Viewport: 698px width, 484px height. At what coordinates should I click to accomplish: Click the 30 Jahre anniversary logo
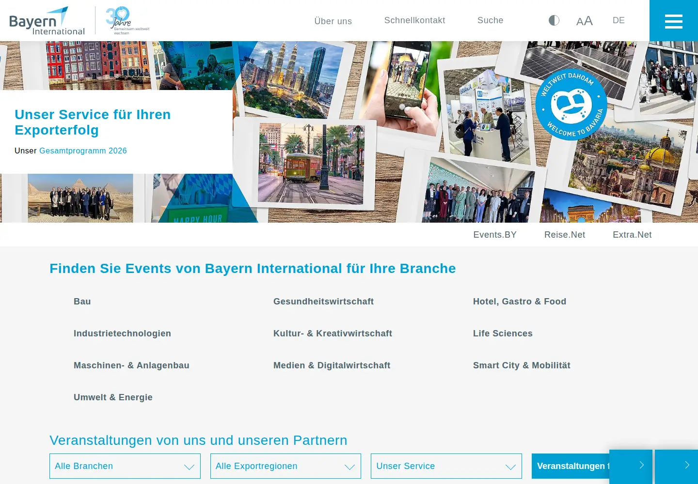(x=127, y=20)
